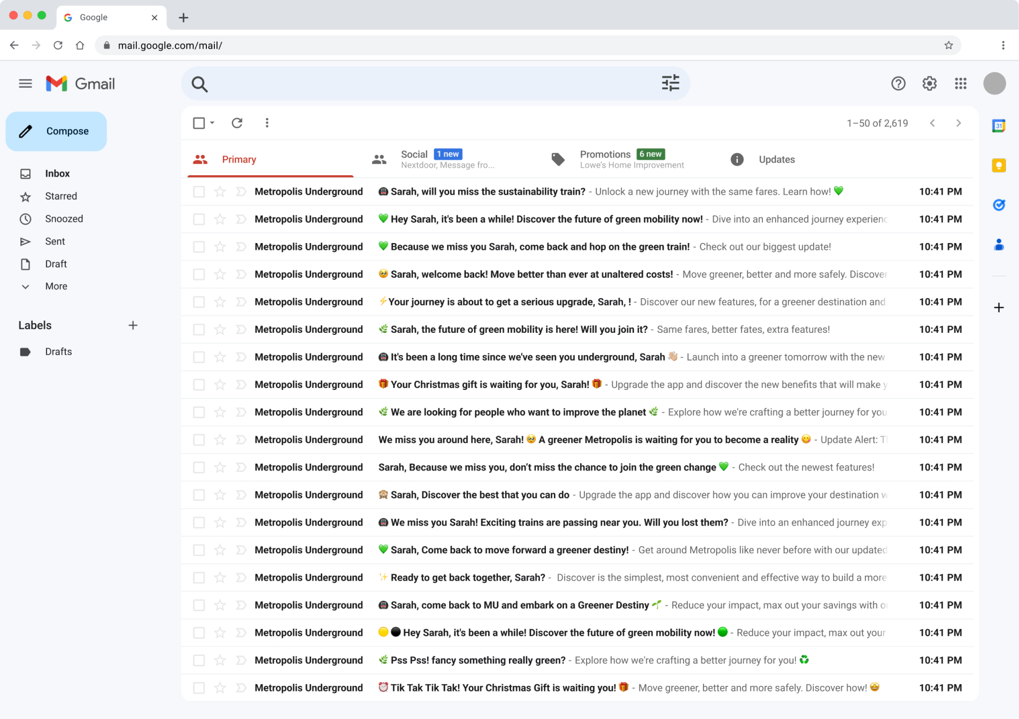The width and height of the screenshot is (1019, 719).
Task: Open 'Sarah, the future of green mobility is here' email
Action: point(577,330)
